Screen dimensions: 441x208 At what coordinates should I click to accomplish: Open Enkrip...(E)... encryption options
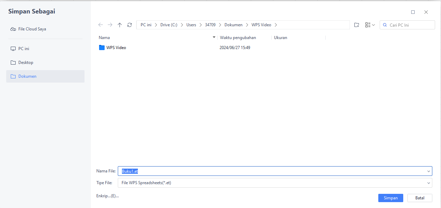107,196
